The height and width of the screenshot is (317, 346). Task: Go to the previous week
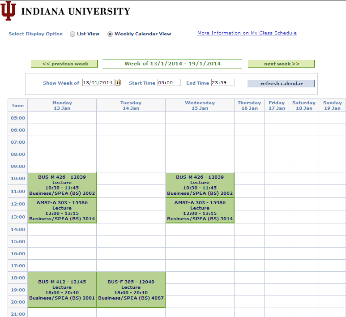pyautogui.click(x=64, y=64)
